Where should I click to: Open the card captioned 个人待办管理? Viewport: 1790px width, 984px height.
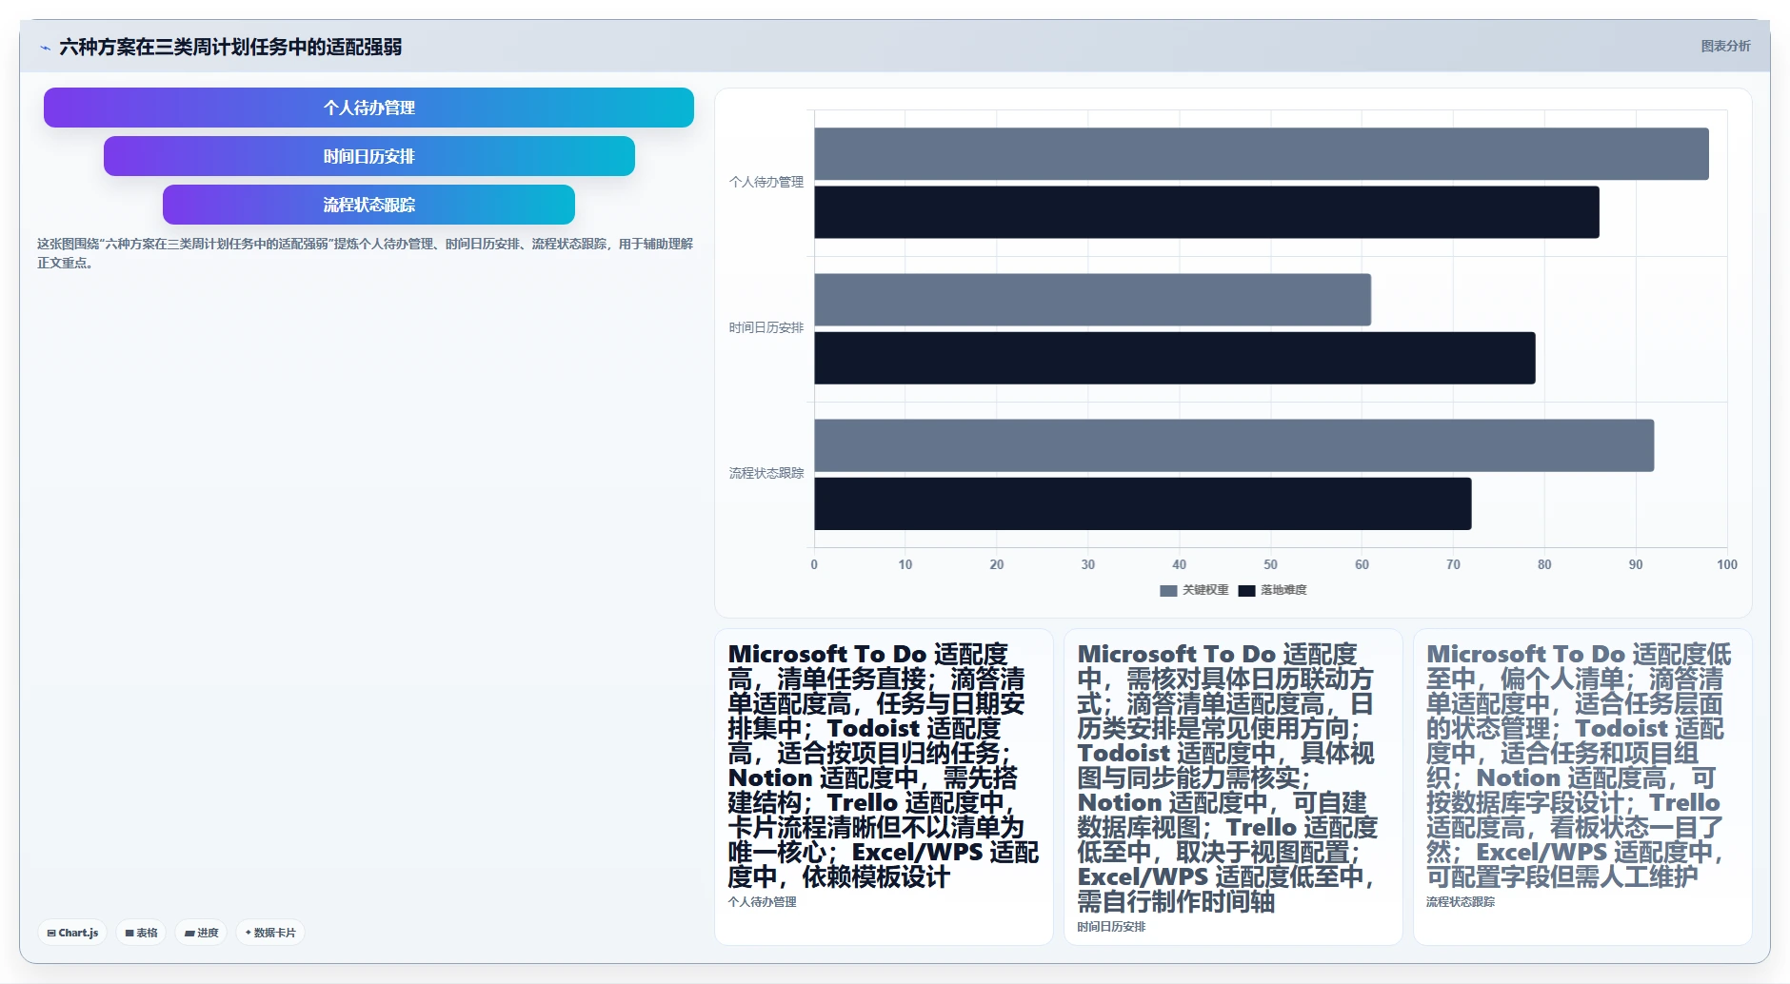coord(884,786)
